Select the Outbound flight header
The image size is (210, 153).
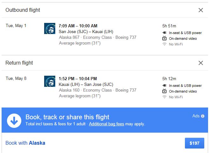(23, 10)
